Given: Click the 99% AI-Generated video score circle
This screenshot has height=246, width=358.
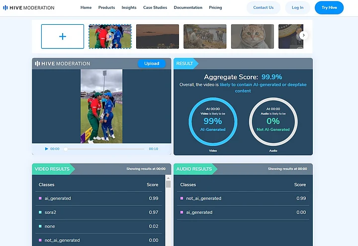Looking at the screenshot, I should pyautogui.click(x=212, y=121).
